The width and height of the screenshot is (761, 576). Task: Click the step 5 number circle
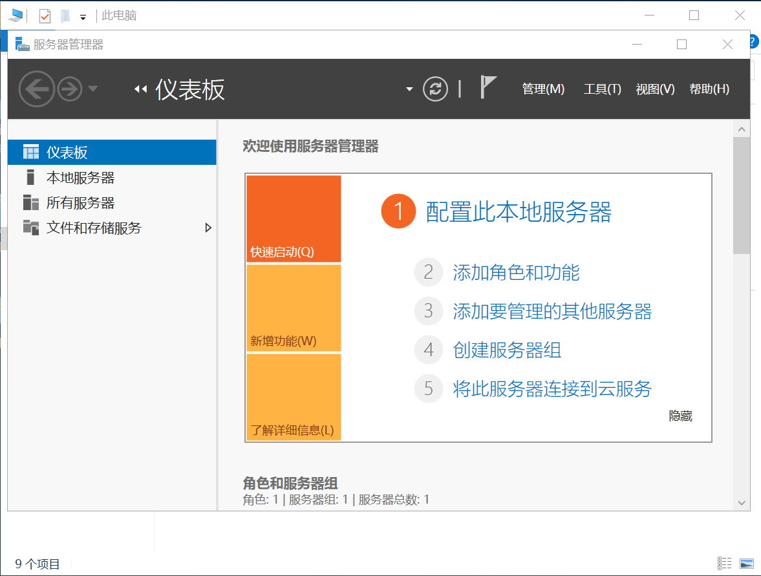(x=429, y=389)
